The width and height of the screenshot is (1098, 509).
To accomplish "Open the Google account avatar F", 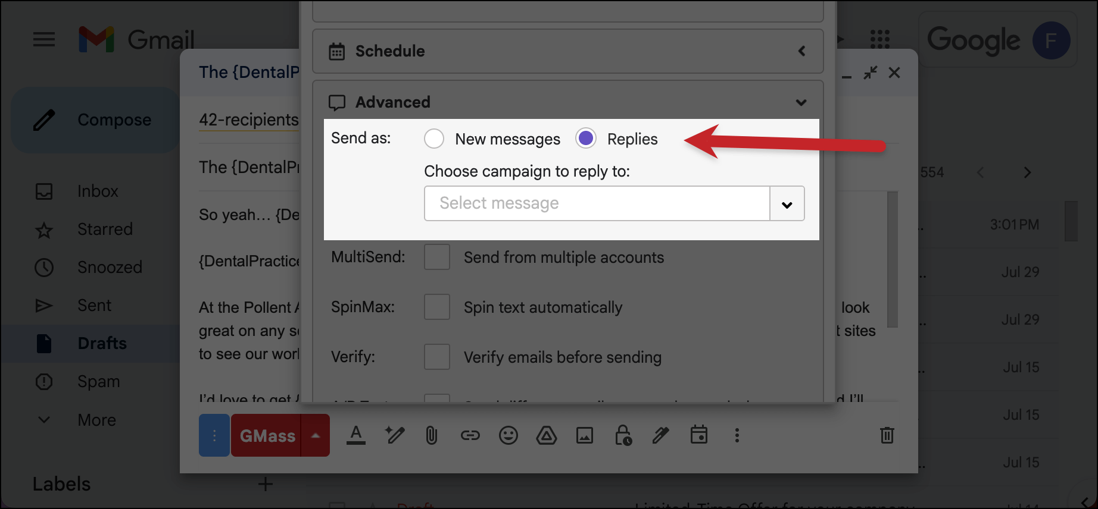I will click(x=1051, y=40).
